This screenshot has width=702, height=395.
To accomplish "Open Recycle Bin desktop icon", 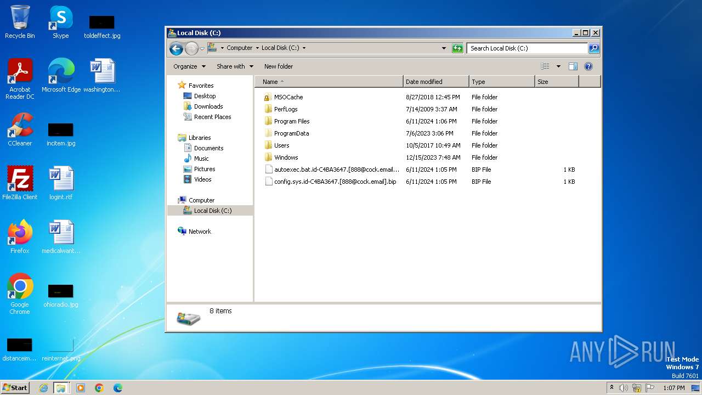I will click(x=20, y=22).
